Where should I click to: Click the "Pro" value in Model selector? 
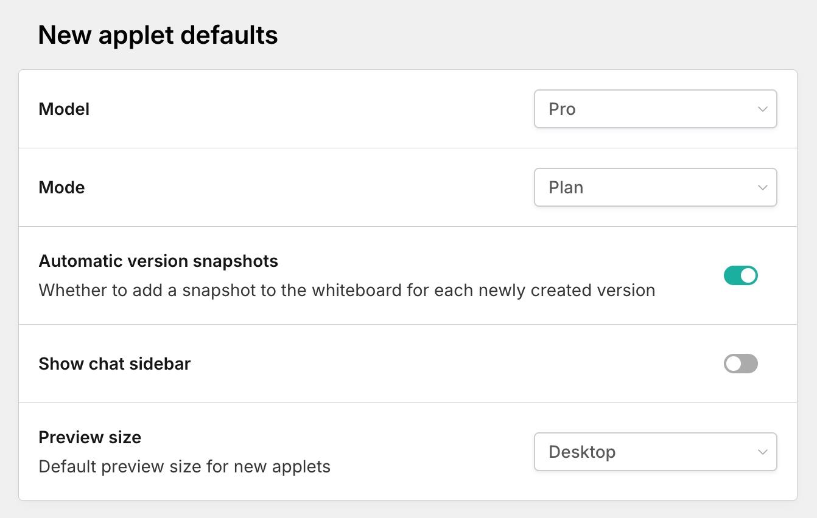562,109
